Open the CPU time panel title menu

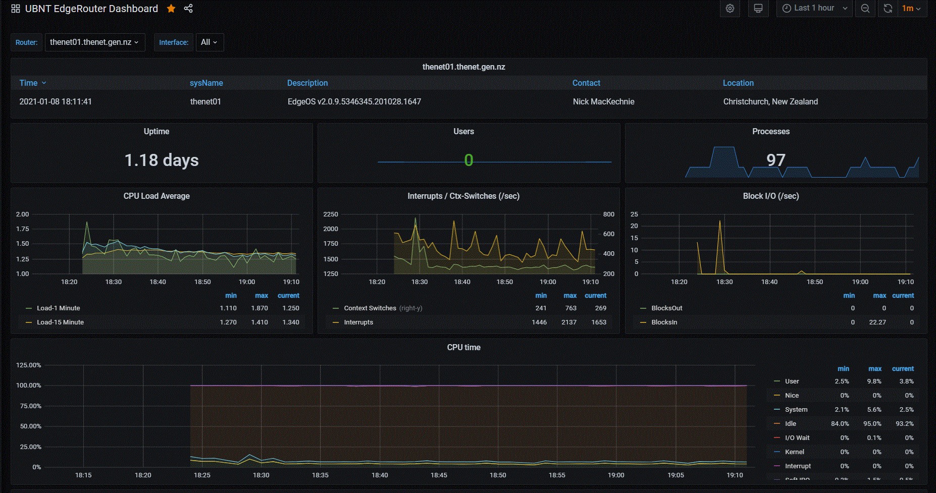pos(463,348)
